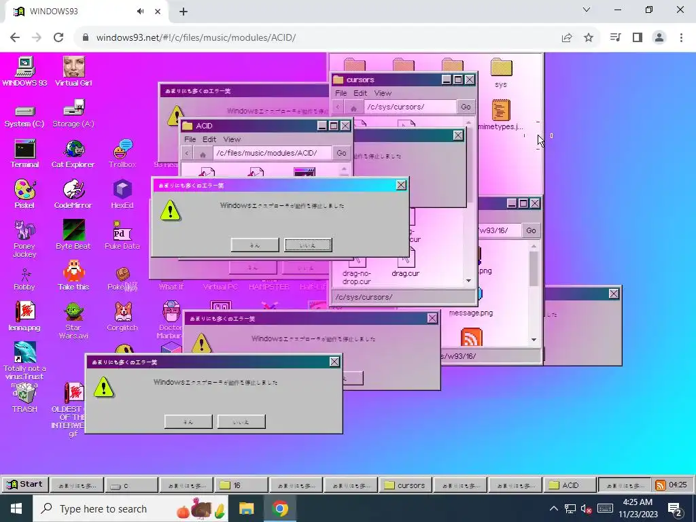Click the scroll up arrow in the 16 window
This screenshot has width=696, height=522.
point(534,246)
